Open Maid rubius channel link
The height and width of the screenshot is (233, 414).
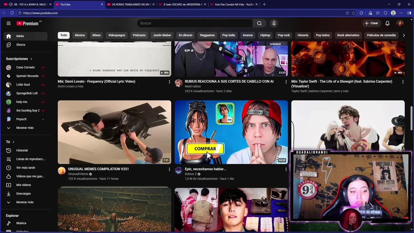(x=193, y=86)
